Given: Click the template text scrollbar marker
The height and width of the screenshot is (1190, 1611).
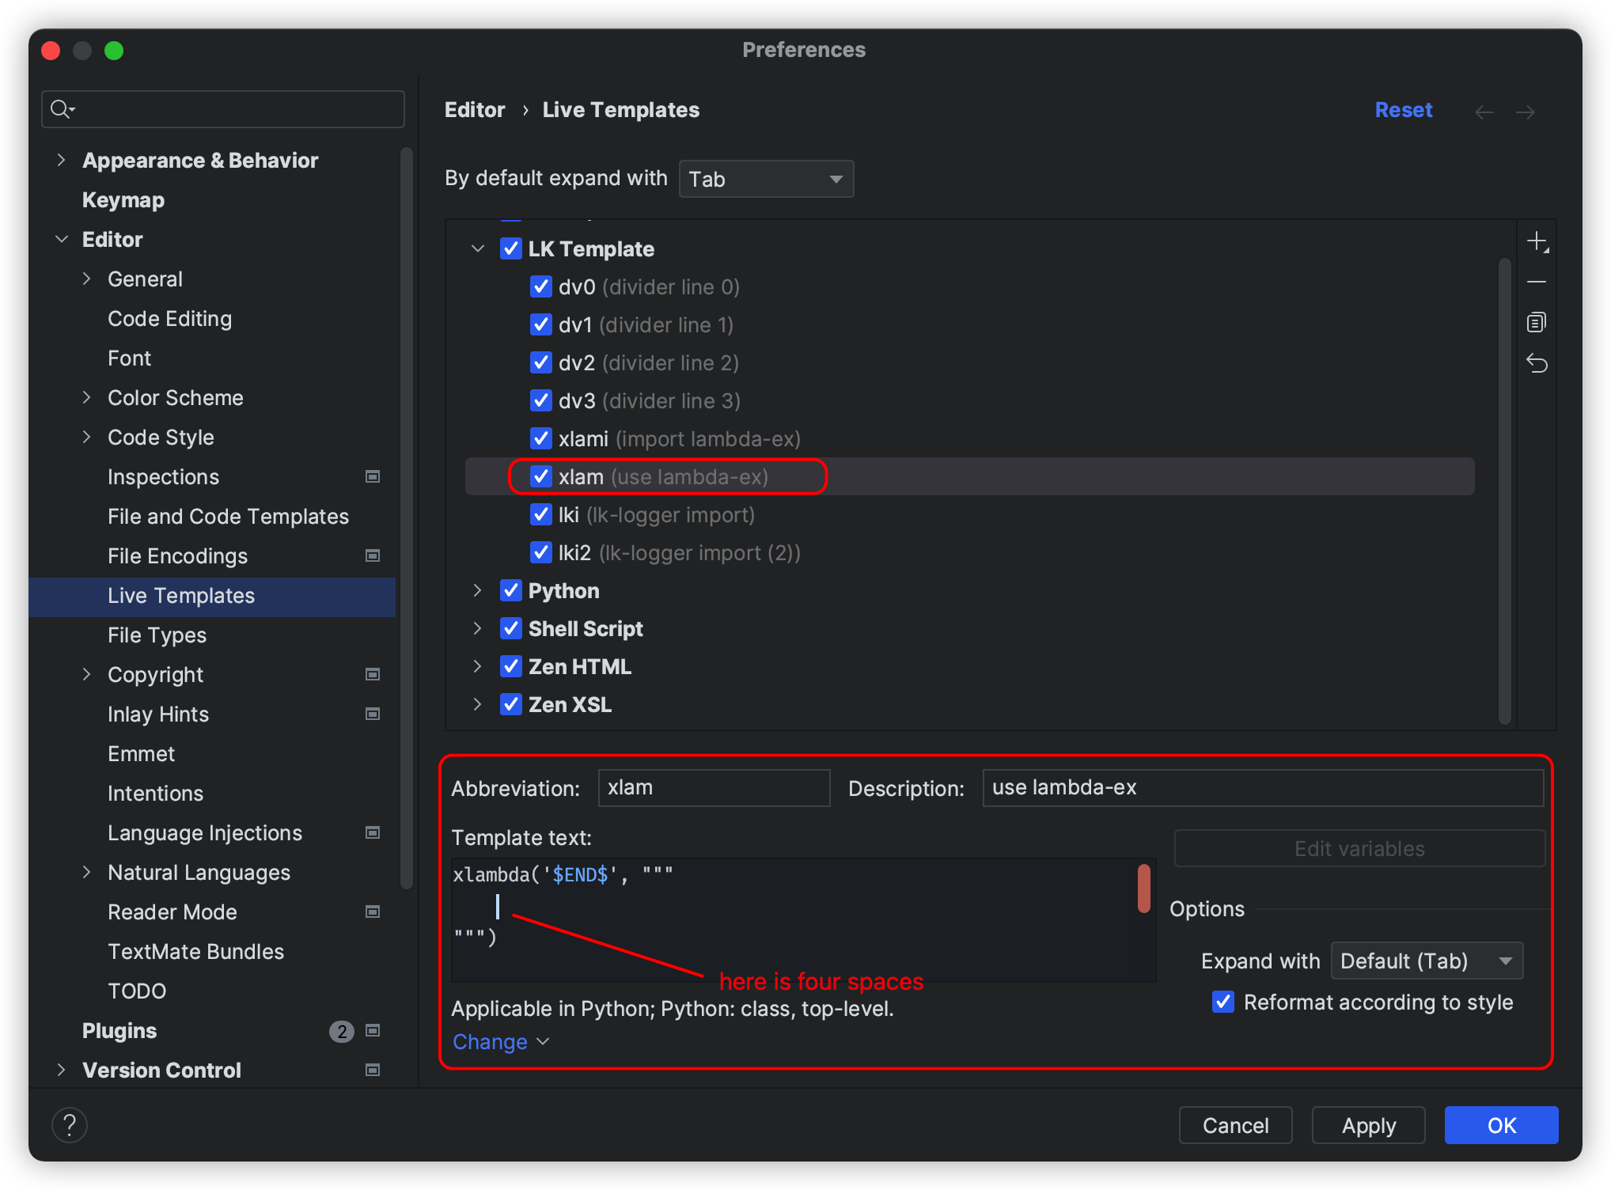Looking at the screenshot, I should click(1143, 888).
